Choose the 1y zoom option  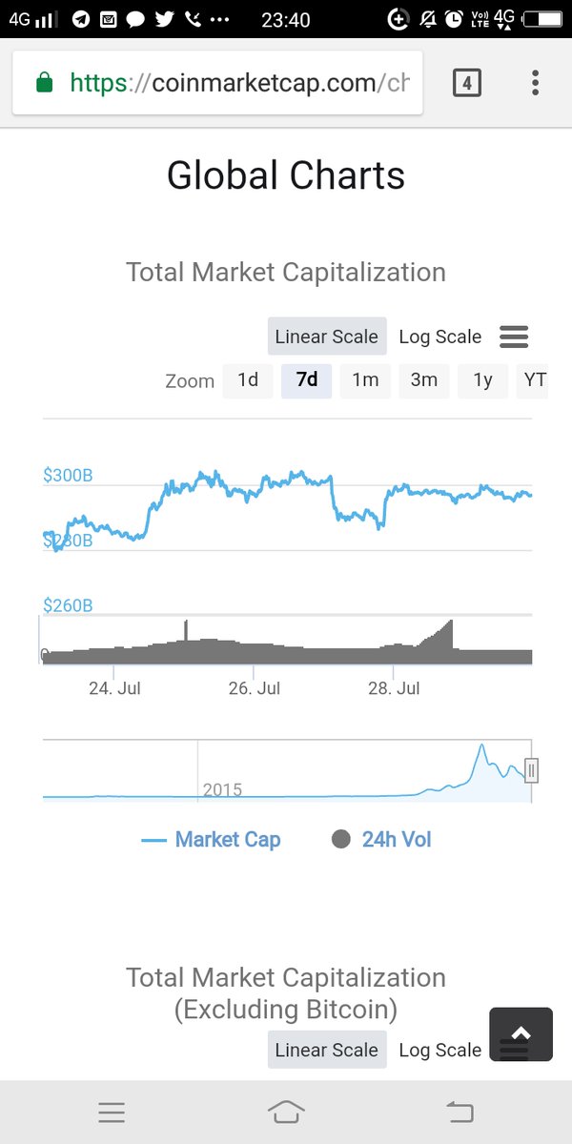tap(483, 380)
